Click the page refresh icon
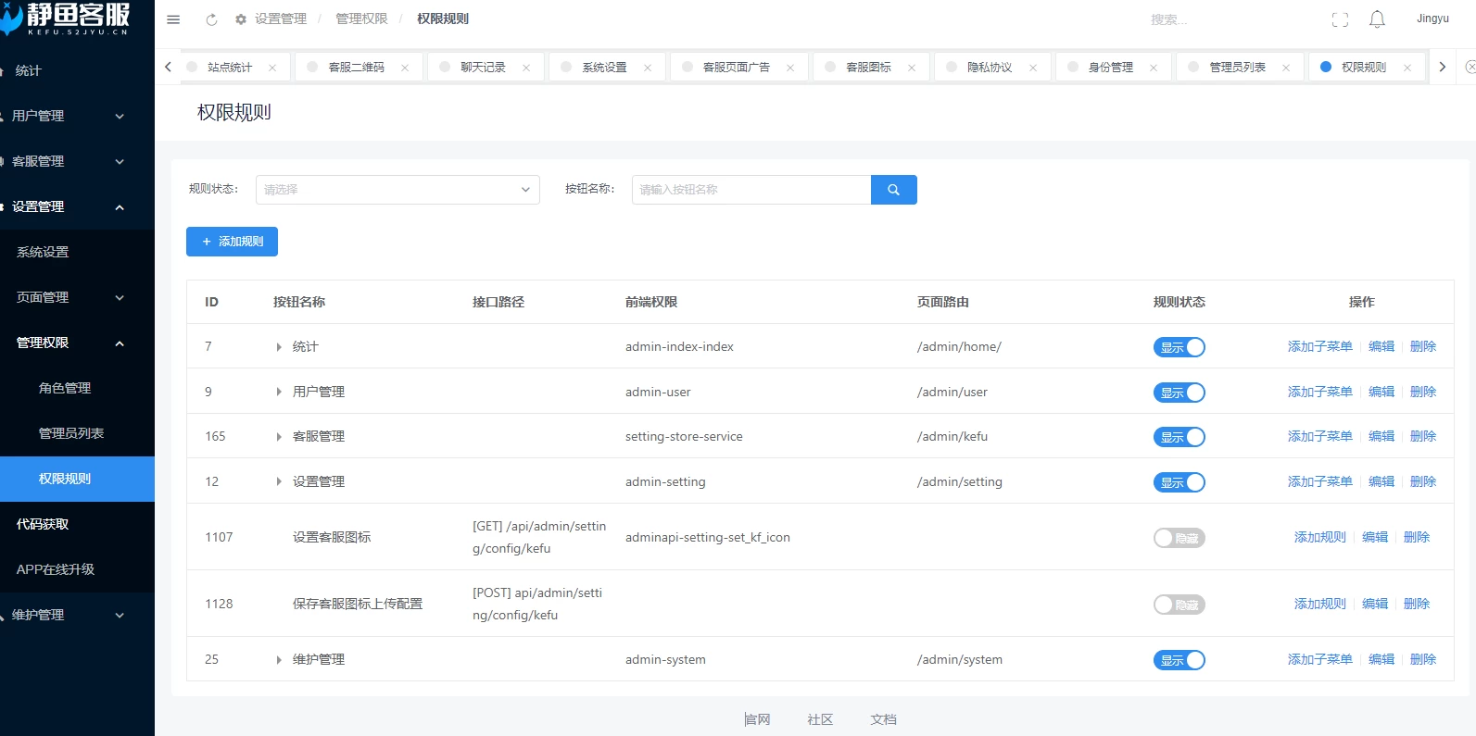 211,19
